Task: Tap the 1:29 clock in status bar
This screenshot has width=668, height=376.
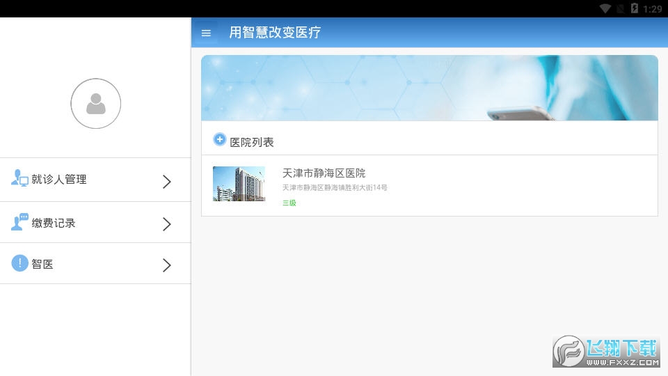Action: coord(652,9)
